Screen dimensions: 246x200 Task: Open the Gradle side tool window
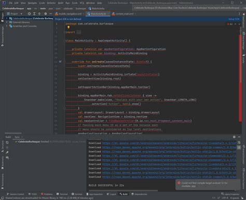(x=243, y=59)
